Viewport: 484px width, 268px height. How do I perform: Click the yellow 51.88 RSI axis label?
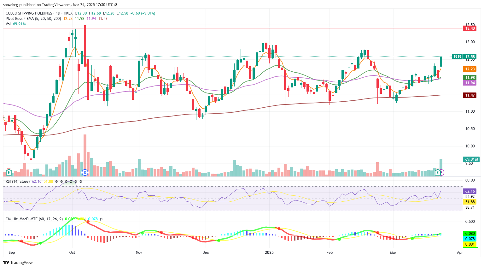(470, 202)
